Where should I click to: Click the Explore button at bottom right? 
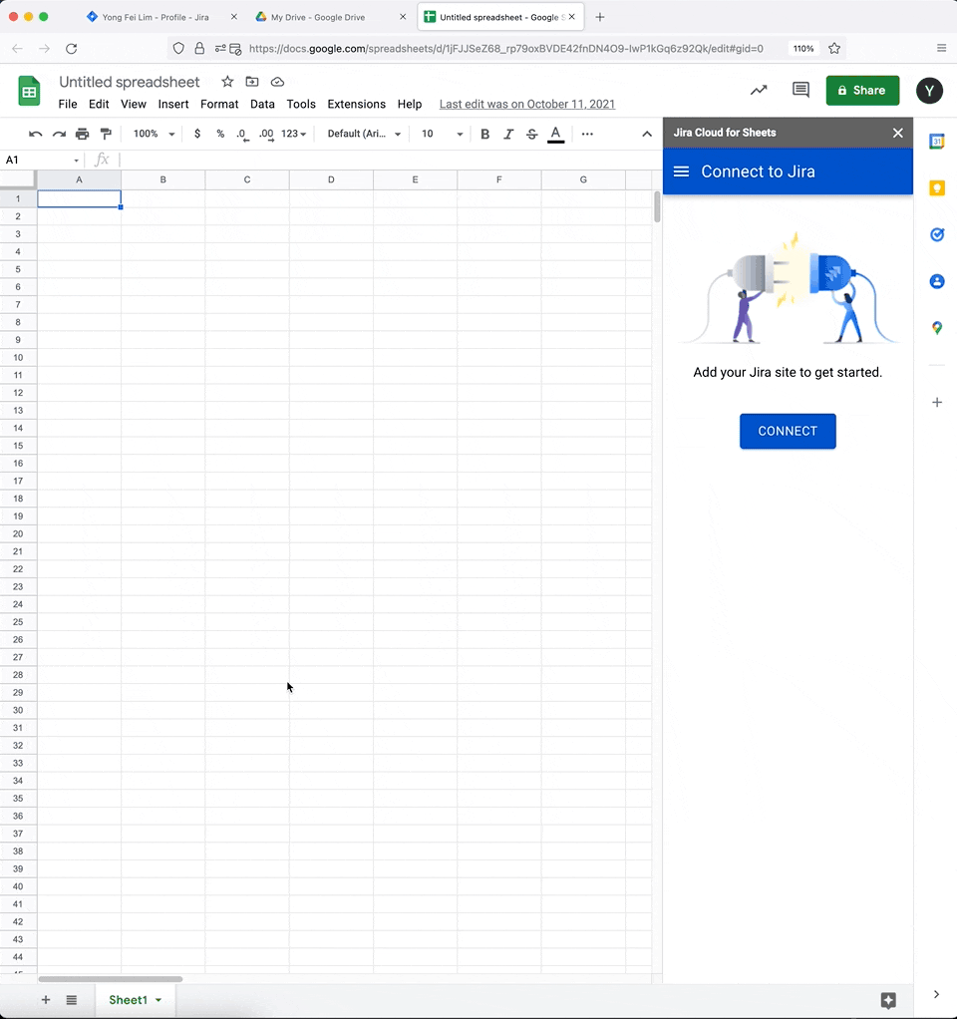point(888,1000)
